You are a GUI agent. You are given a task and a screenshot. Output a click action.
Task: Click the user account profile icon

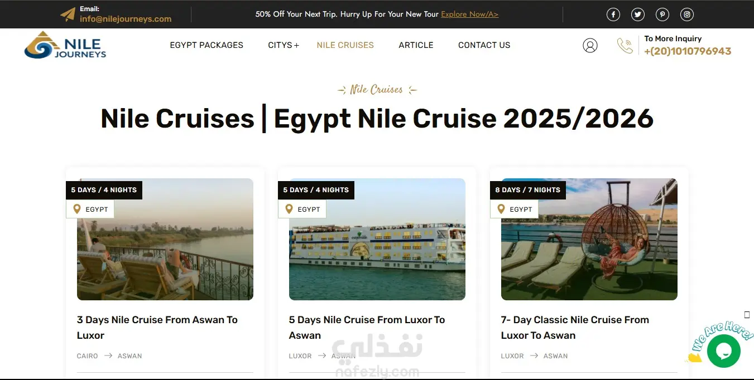click(590, 46)
